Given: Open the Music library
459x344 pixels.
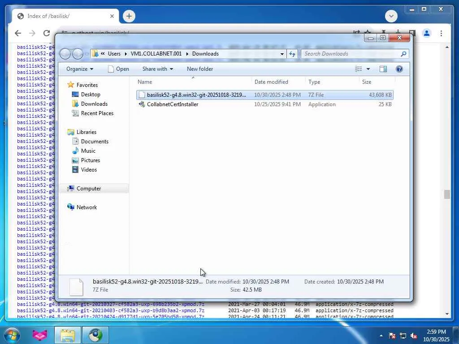Looking at the screenshot, I should click(88, 150).
